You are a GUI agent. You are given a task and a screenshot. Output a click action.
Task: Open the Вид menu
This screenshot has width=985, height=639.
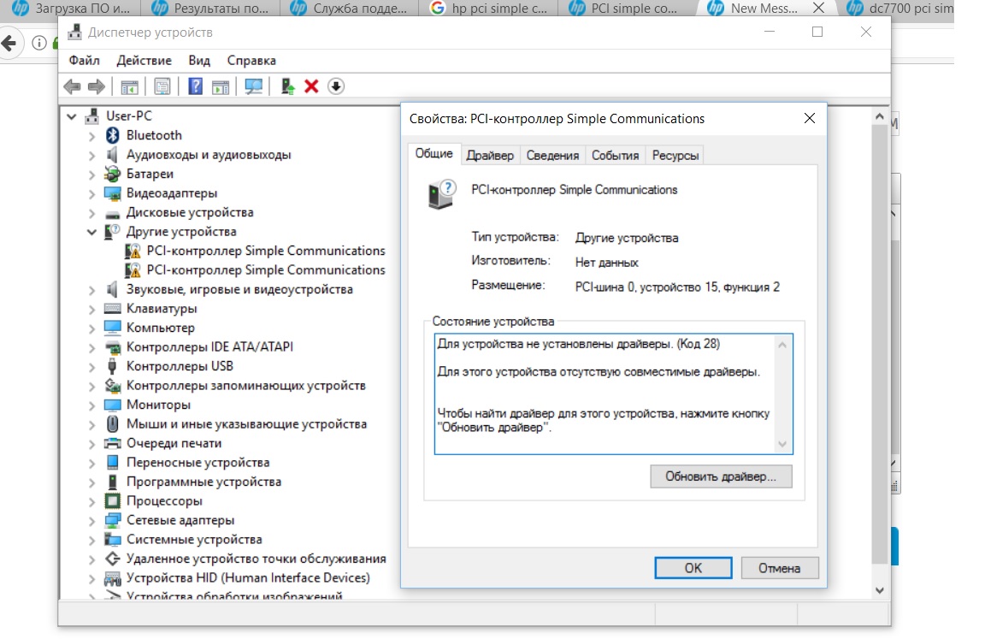(199, 61)
